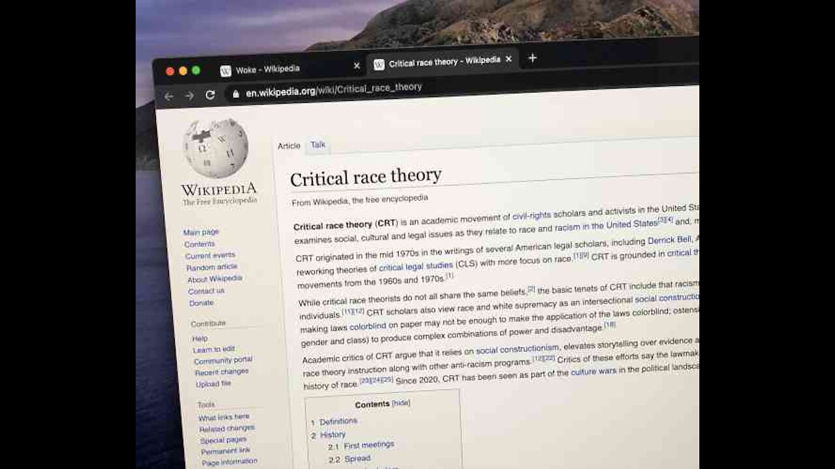This screenshot has width=835, height=469.
Task: Open Contact us link
Action: [x=206, y=291]
